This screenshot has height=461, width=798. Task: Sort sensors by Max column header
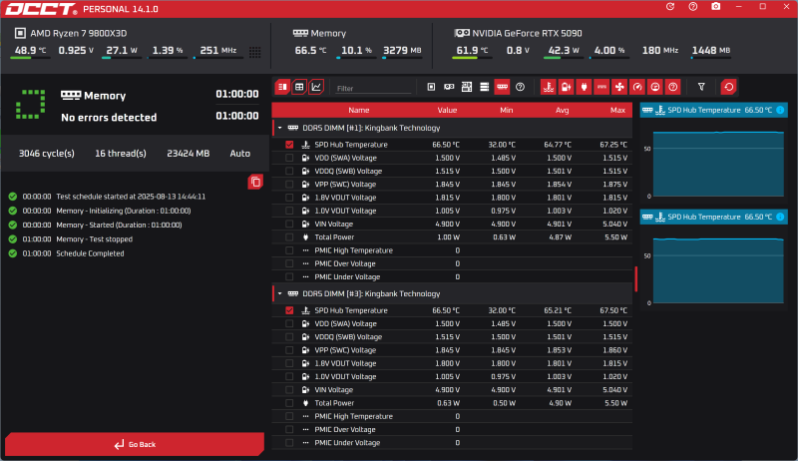click(617, 110)
